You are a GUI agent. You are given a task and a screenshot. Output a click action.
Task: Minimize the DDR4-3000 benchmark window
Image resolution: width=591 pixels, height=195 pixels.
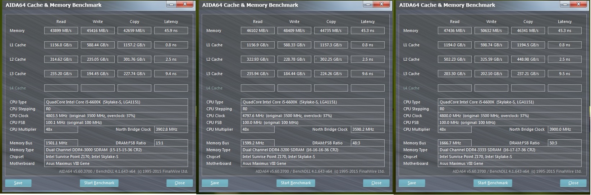tap(171, 5)
